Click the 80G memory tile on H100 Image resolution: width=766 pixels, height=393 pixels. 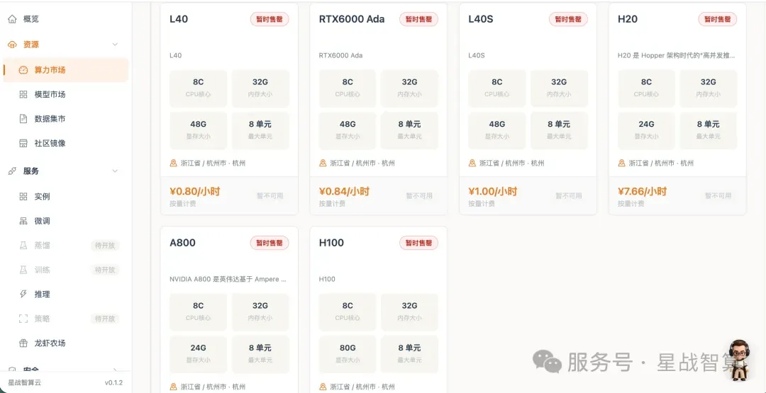coord(348,353)
